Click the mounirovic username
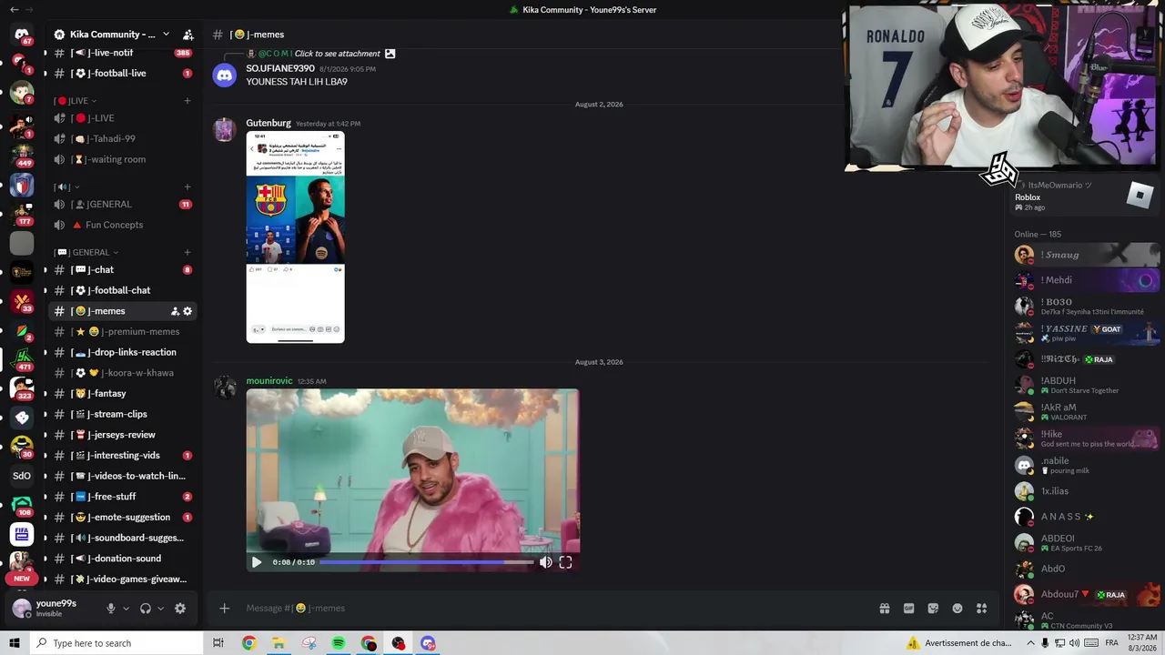Viewport: 1165px width, 655px height. tap(269, 381)
